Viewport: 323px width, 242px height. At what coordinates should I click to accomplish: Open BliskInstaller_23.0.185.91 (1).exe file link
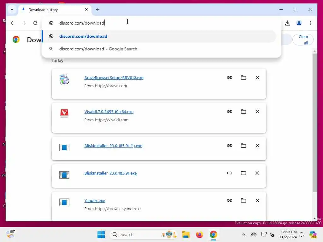pyautogui.click(x=113, y=146)
